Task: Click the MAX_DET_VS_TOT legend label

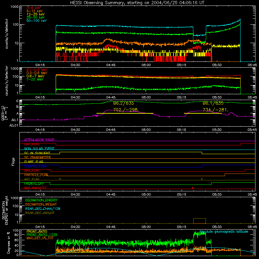Action: (x=40, y=238)
